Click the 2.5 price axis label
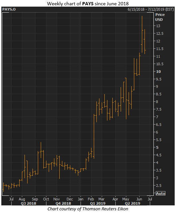 (x=159, y=185)
